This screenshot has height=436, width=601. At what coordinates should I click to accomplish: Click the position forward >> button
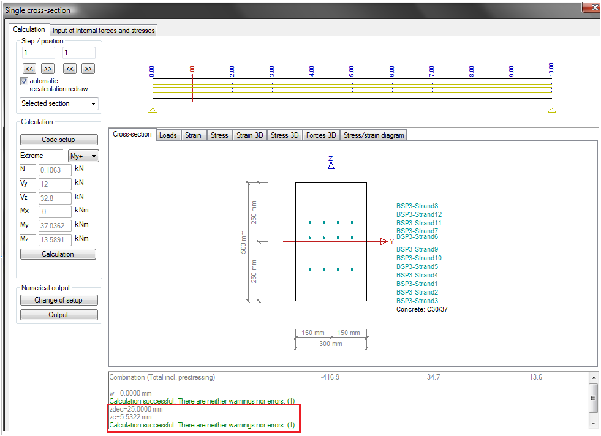pos(88,69)
